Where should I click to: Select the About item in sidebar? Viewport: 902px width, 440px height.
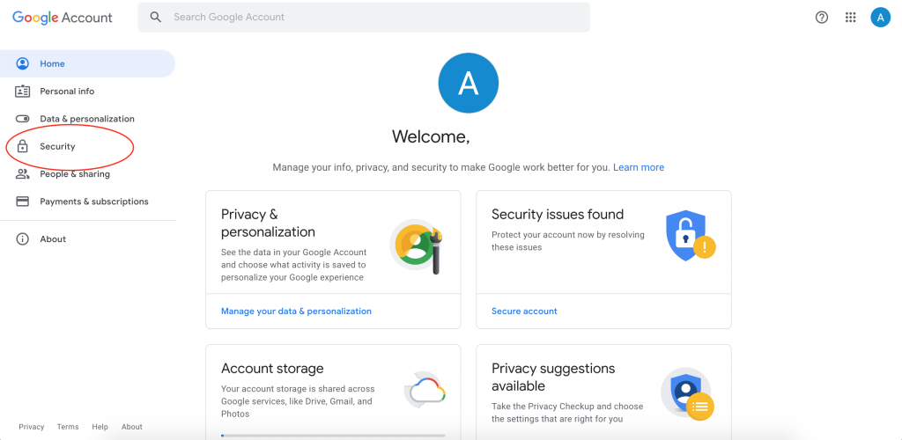click(x=53, y=239)
